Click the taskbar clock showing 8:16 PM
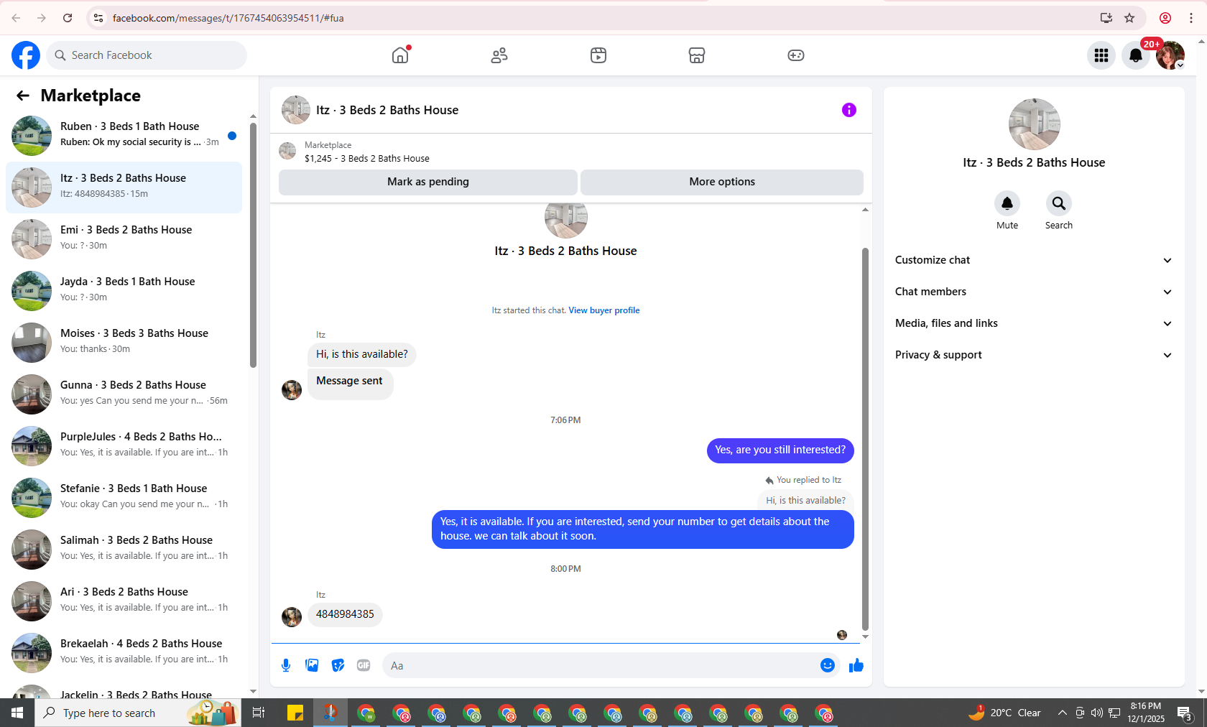This screenshot has width=1207, height=727. click(1146, 713)
